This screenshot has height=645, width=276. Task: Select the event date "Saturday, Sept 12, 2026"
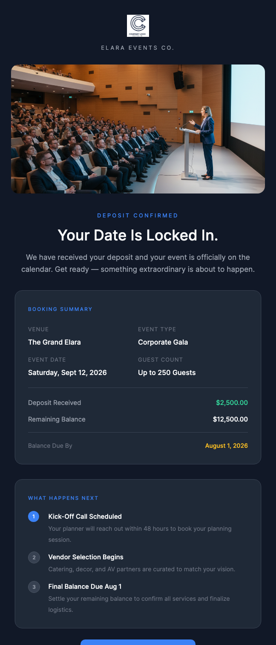pyautogui.click(x=67, y=372)
